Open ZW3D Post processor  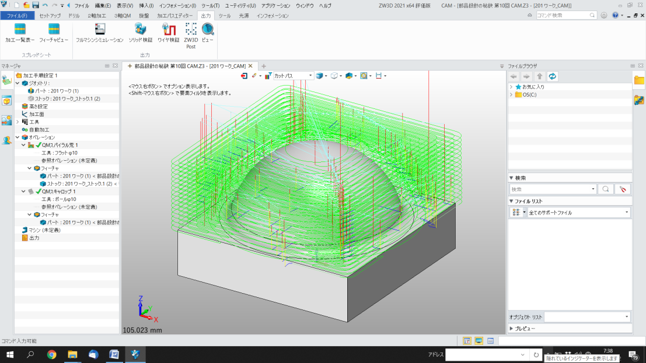tap(191, 36)
